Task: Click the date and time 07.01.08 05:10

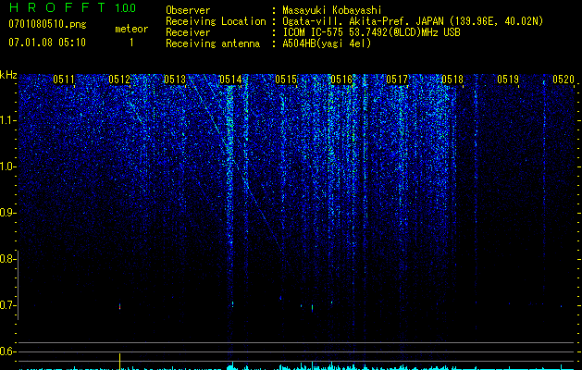Action: 47,43
